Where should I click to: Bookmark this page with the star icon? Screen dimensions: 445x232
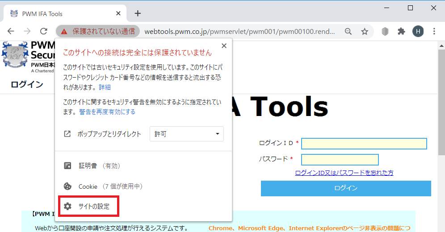pos(365,31)
